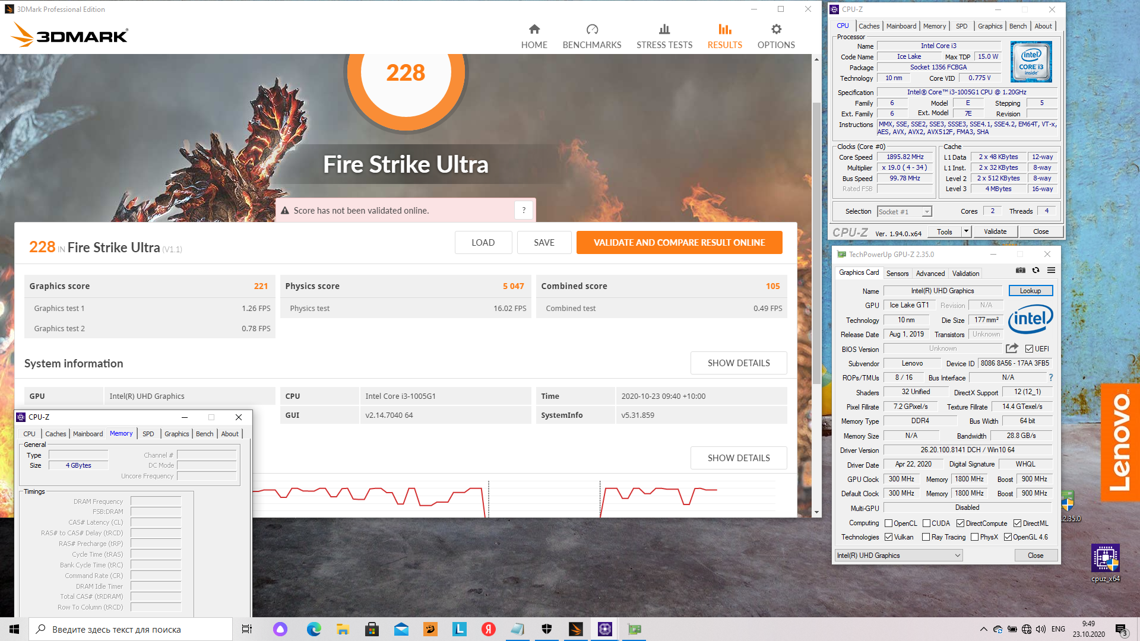This screenshot has width=1140, height=641.
Task: Toggle the DirectCompute checkbox
Action: (960, 523)
